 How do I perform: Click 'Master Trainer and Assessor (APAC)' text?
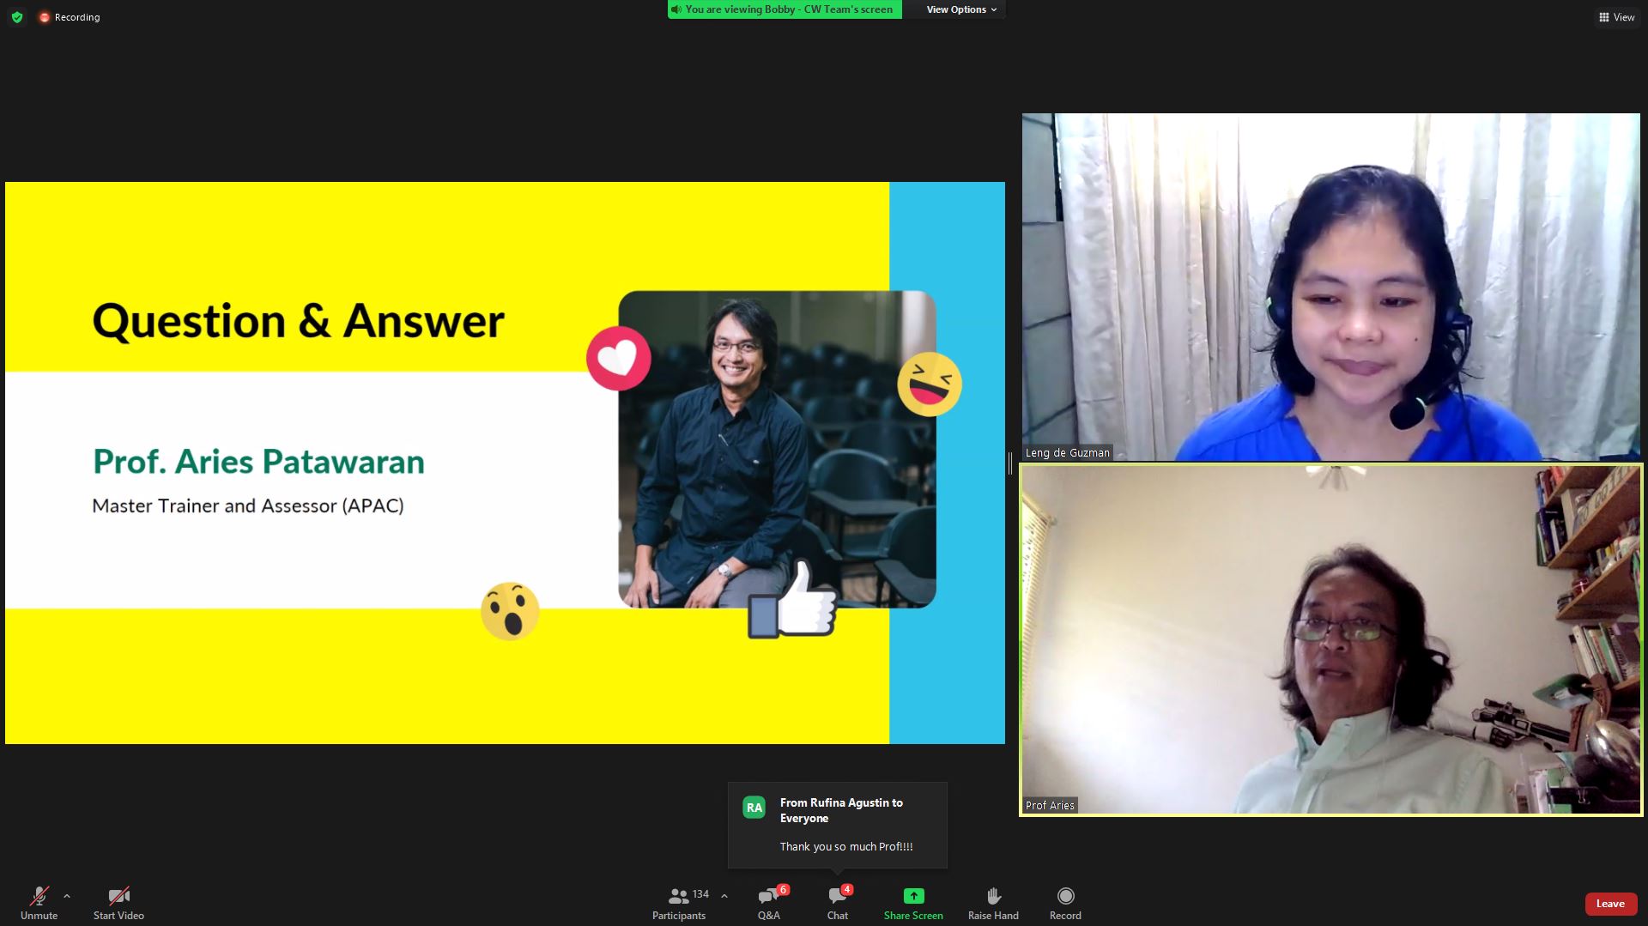click(x=248, y=505)
